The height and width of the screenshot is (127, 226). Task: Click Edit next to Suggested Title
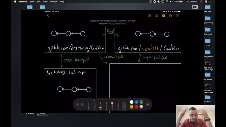coord(134,21)
